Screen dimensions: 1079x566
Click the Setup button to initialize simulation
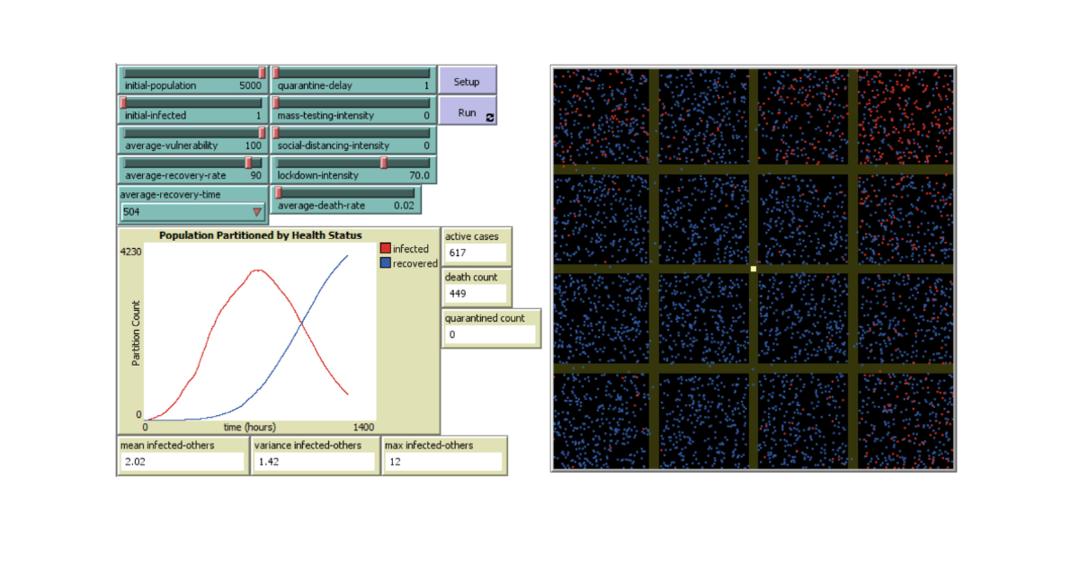pyautogui.click(x=468, y=81)
